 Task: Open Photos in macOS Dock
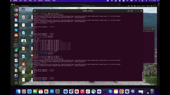coord(46,92)
